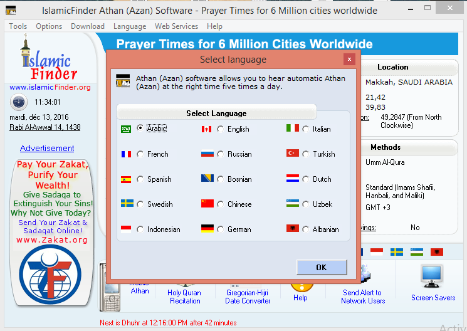The width and height of the screenshot is (467, 331).
Task: Select Spanish language option
Action: click(140, 179)
